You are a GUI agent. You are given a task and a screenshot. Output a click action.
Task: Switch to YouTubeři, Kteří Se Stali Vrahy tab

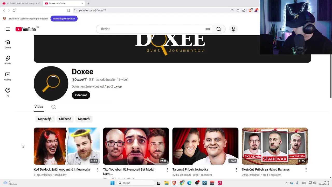[21, 3]
